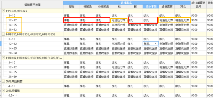Select the 基础 column header
The image size is (213, 99).
[x=71, y=6]
